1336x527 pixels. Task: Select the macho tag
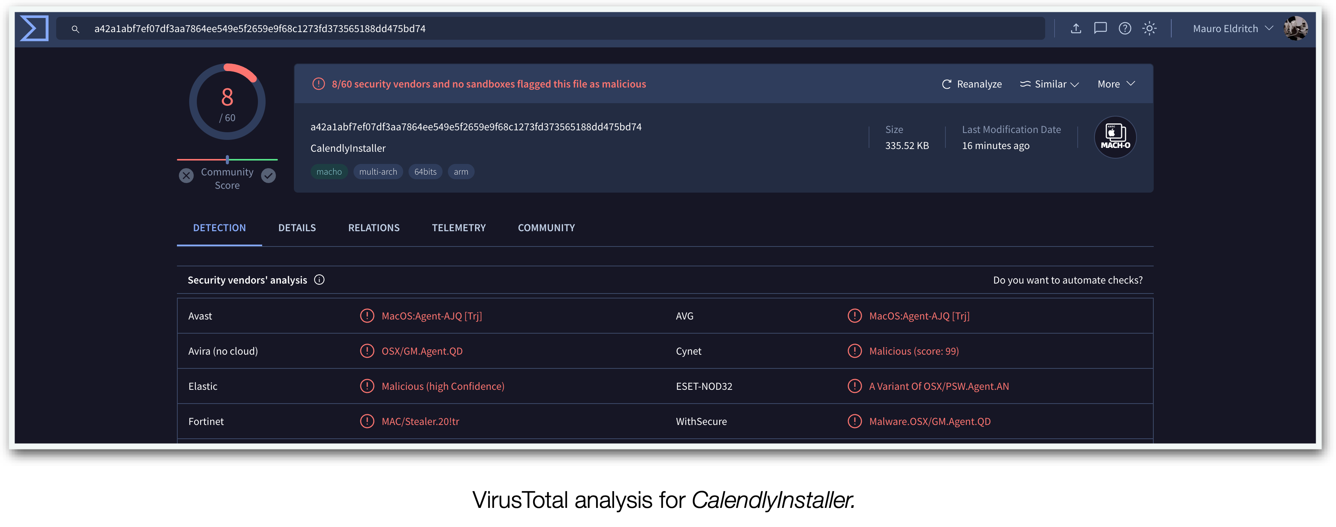coord(329,172)
